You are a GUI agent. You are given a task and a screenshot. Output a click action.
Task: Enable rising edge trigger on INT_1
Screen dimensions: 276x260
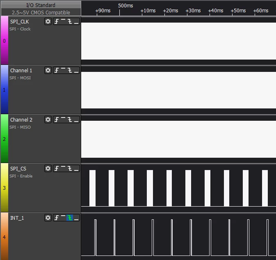[57, 218]
